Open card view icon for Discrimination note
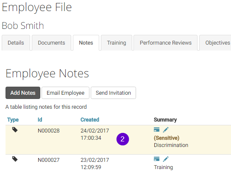Viewport: 231px width, 175px height. tap(156, 130)
